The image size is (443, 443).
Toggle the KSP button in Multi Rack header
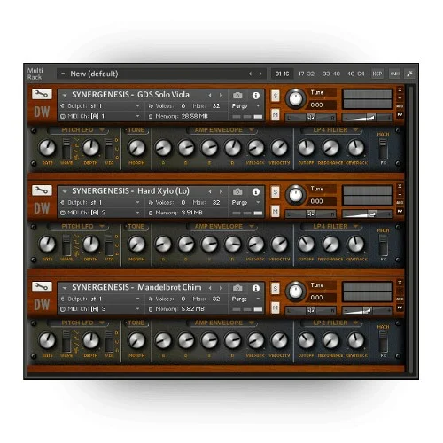[x=377, y=74]
